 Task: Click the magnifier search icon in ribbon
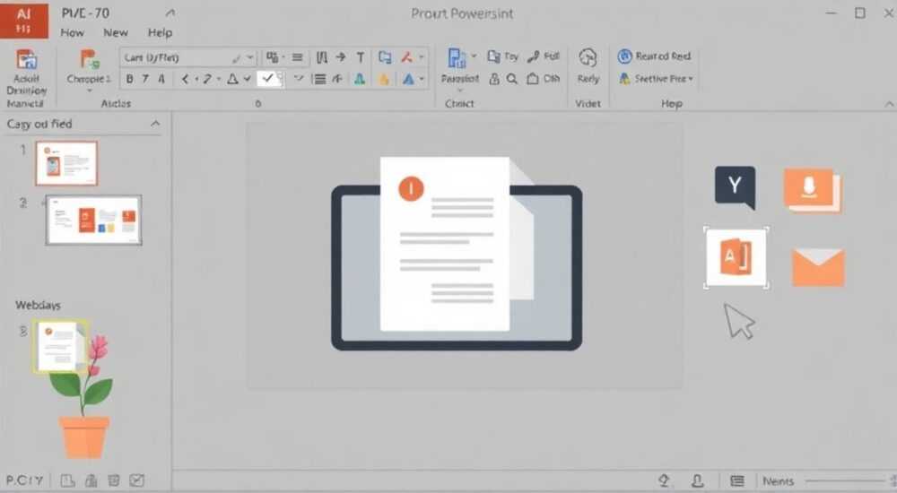512,79
